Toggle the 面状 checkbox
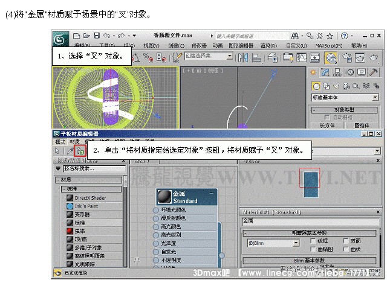 (346, 249)
